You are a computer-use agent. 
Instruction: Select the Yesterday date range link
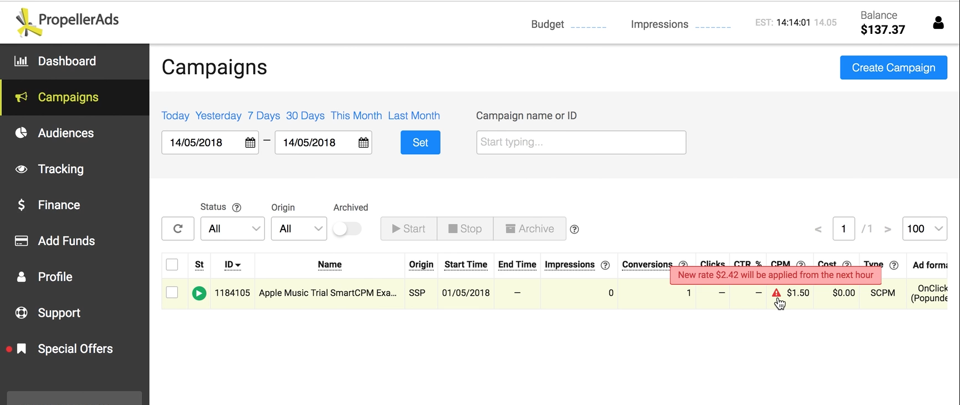click(218, 115)
